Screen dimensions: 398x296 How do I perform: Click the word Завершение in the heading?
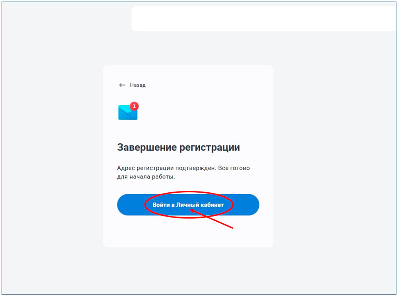tap(147, 147)
